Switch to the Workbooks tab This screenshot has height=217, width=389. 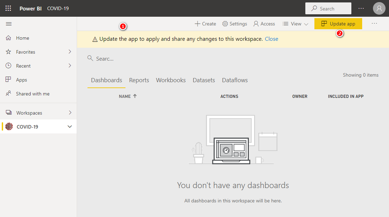[171, 80]
